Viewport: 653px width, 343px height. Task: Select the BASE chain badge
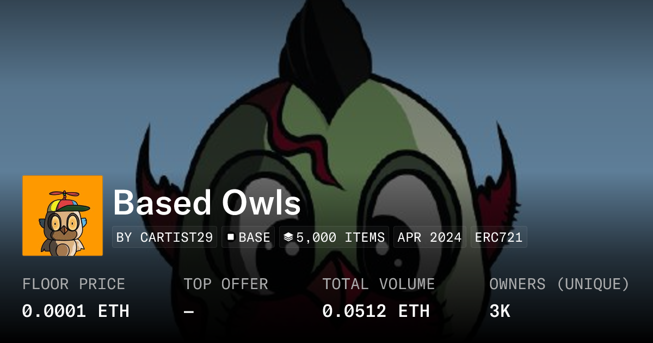pos(248,237)
